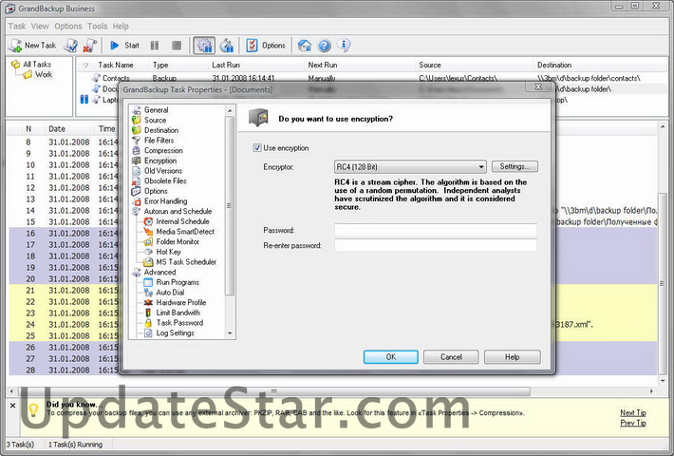The height and width of the screenshot is (456, 674).
Task: Click scroll-down arrow of properties tree
Action: [230, 333]
